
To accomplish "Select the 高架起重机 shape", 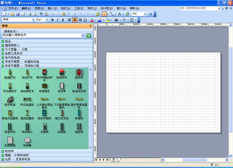I will click(27, 115).
